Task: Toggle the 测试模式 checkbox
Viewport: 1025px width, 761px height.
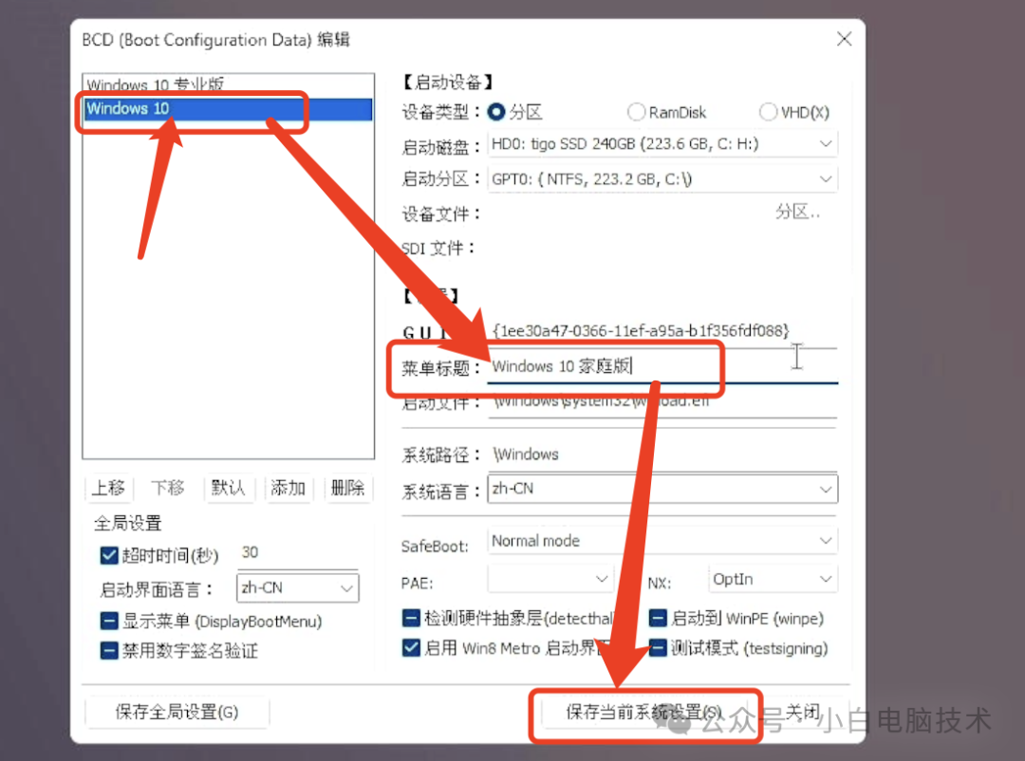Action: pyautogui.click(x=657, y=648)
